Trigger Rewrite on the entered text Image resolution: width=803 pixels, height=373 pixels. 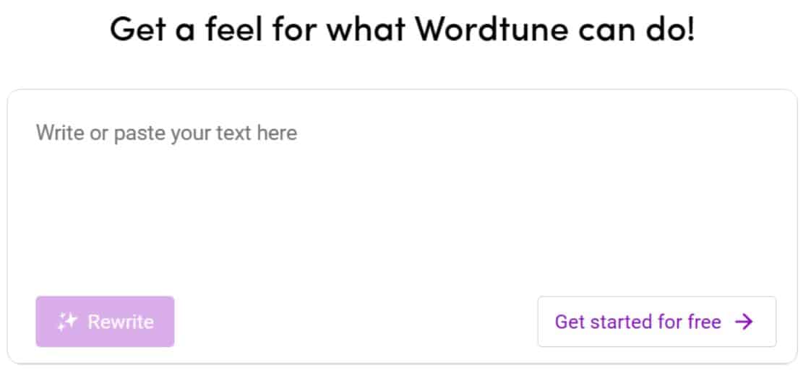click(x=105, y=322)
